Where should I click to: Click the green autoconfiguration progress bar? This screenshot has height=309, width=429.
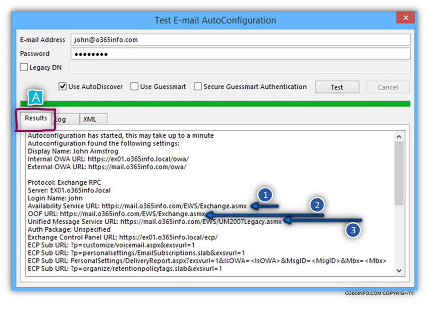pyautogui.click(x=216, y=104)
